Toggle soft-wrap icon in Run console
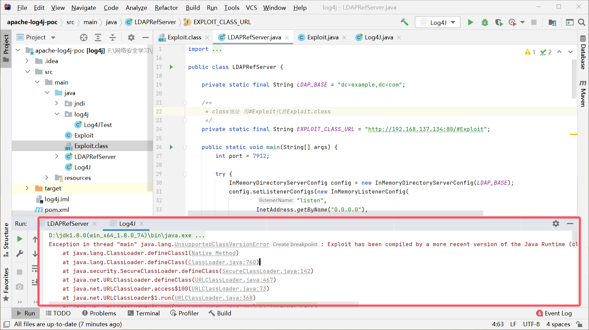589x330 pixels. click(35, 269)
